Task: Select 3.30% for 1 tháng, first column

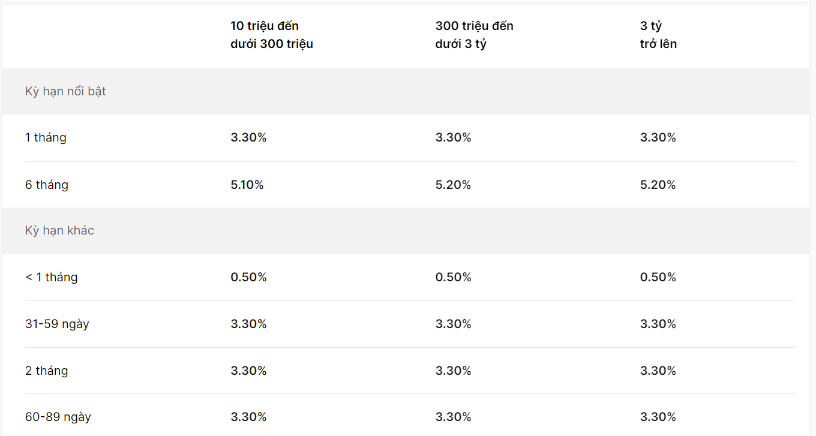Action: tap(248, 137)
